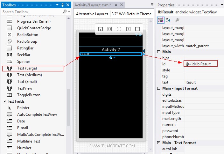The image size is (224, 154).
Task: Collapse the Main - Text Format category
Action: [158, 143]
